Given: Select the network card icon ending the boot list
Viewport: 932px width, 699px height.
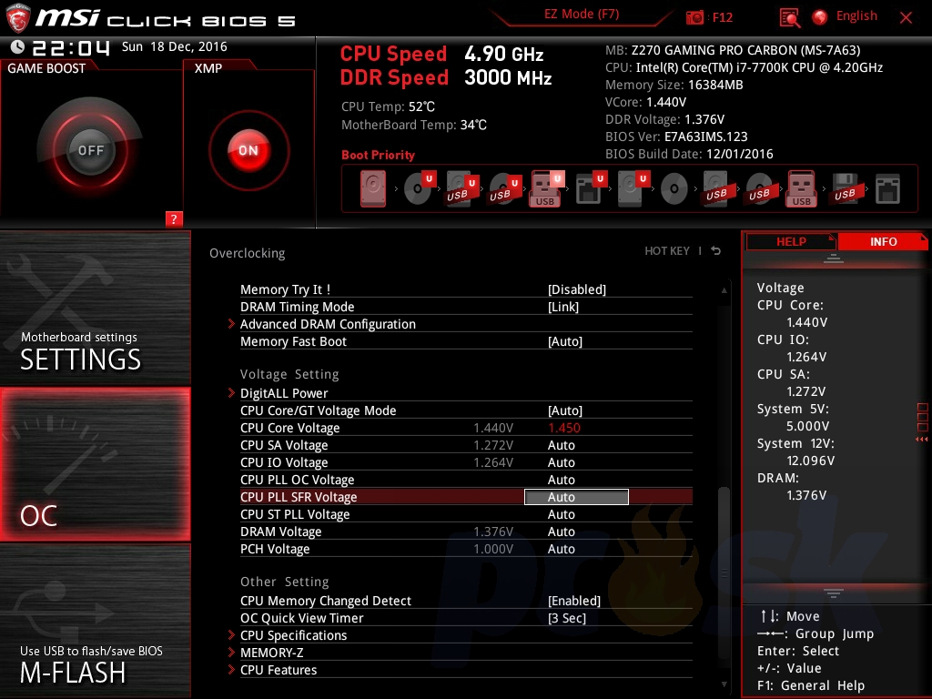Looking at the screenshot, I should click(887, 189).
